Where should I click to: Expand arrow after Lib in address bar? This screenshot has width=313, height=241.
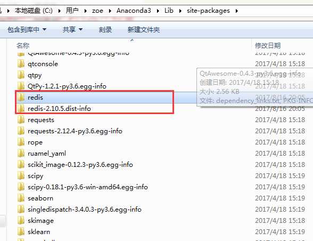[180, 11]
